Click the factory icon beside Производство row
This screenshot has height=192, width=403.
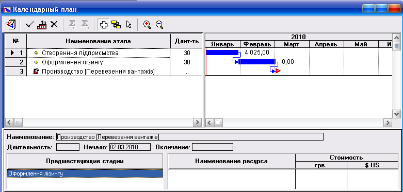point(36,72)
